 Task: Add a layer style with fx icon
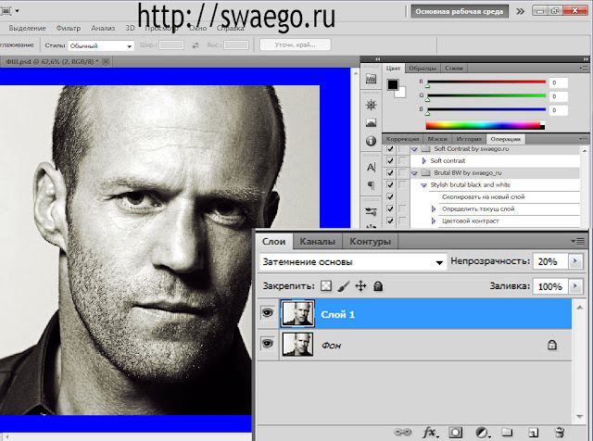point(430,432)
